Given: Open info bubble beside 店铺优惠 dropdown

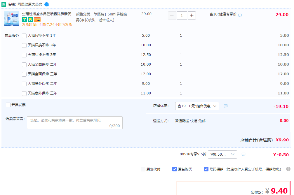Looking at the screenshot, I should pos(226,106).
